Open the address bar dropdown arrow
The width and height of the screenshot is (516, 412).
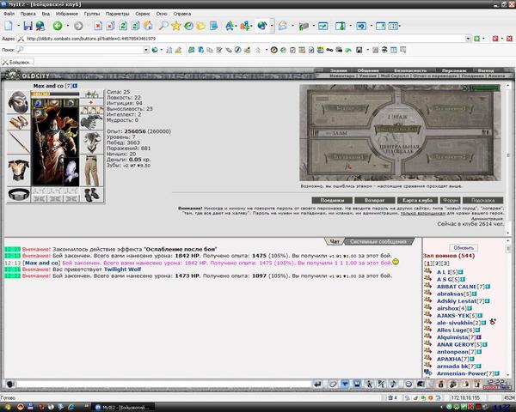pos(468,39)
